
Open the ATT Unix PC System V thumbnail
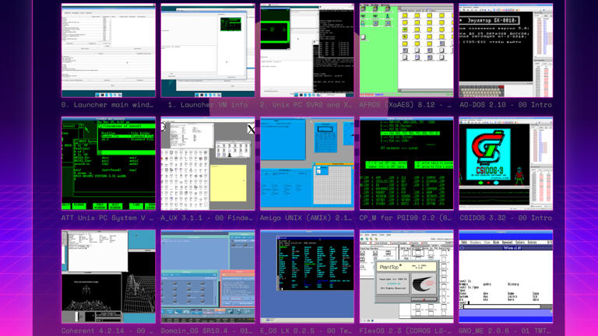(108, 163)
